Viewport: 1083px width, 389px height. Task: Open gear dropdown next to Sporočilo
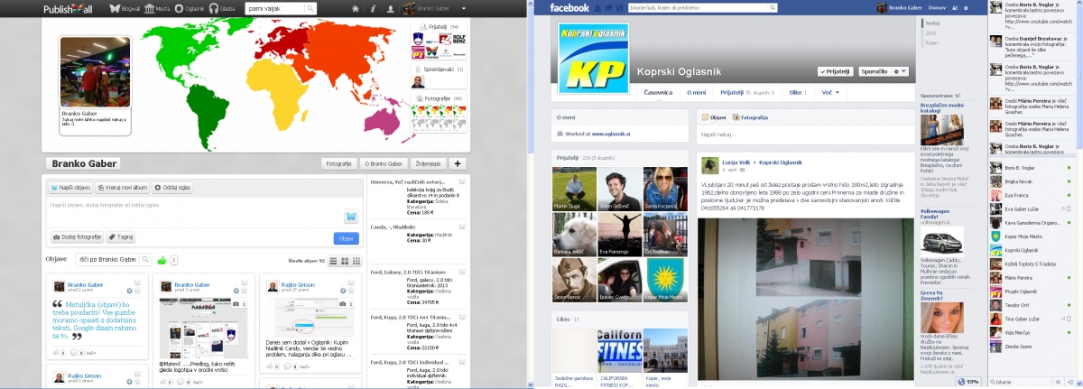(899, 70)
